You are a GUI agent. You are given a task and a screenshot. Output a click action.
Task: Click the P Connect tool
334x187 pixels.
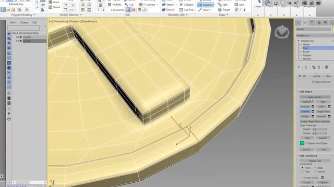click(x=147, y=5)
